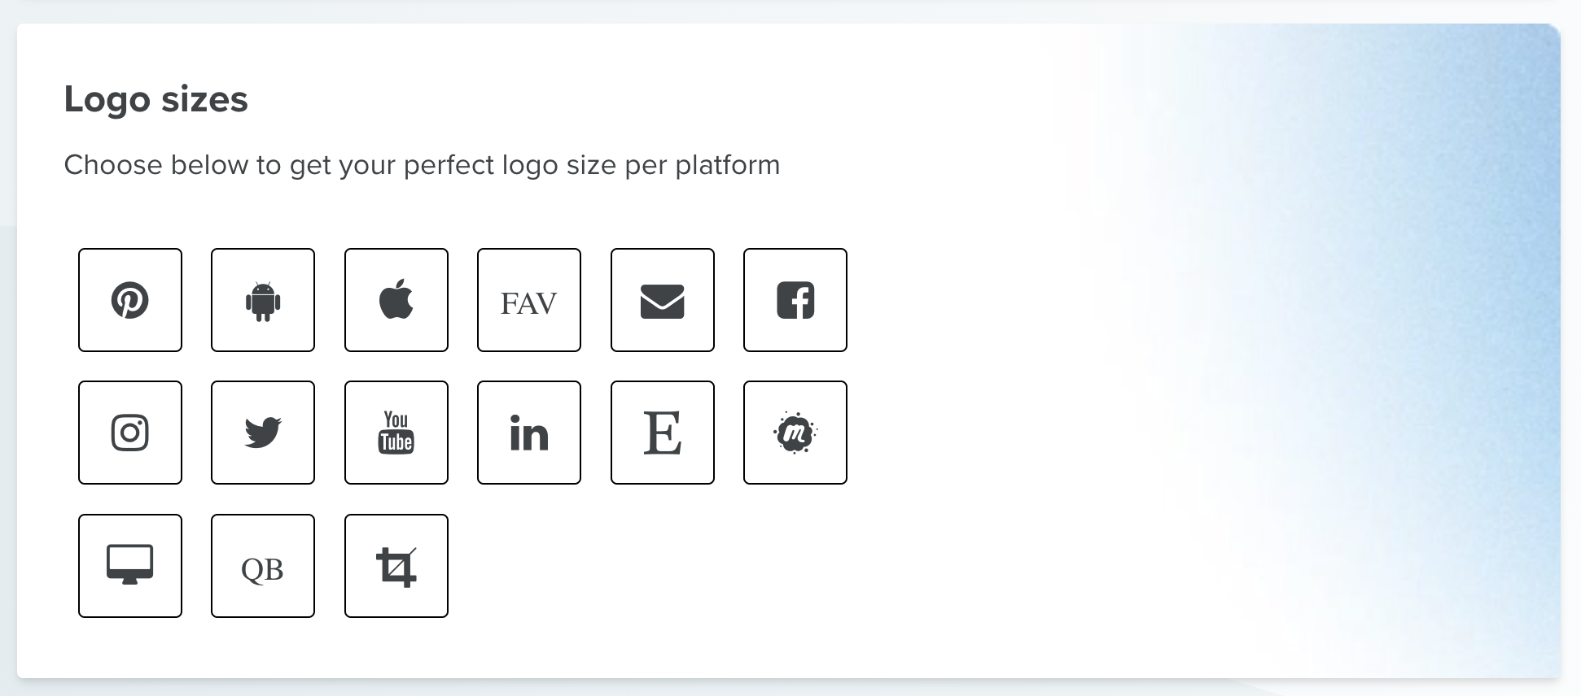This screenshot has width=1581, height=696.
Task: Open the custom crop size tool
Action: 396,566
